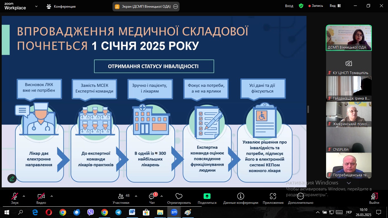Show hidden system tray icons arrow

pyautogui.click(x=318, y=212)
